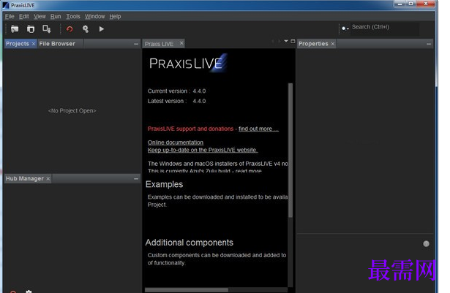Maximize the PraxisLIVE application window
Screen dimensions: 450x293
coord(411,4)
